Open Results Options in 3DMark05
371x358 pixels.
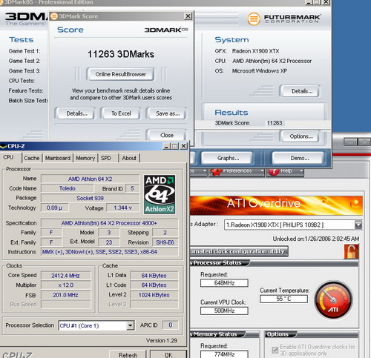coord(300,136)
